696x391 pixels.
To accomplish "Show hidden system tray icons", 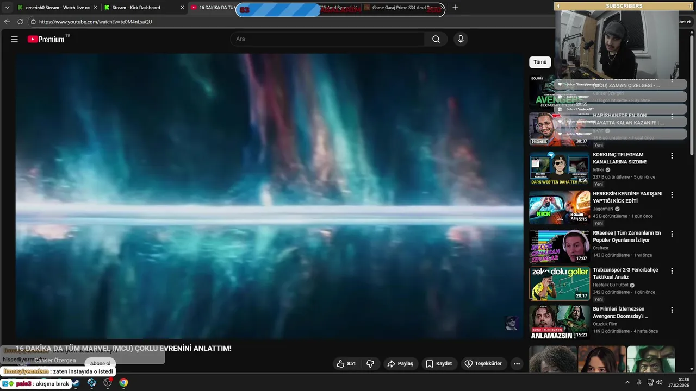I will point(627,383).
